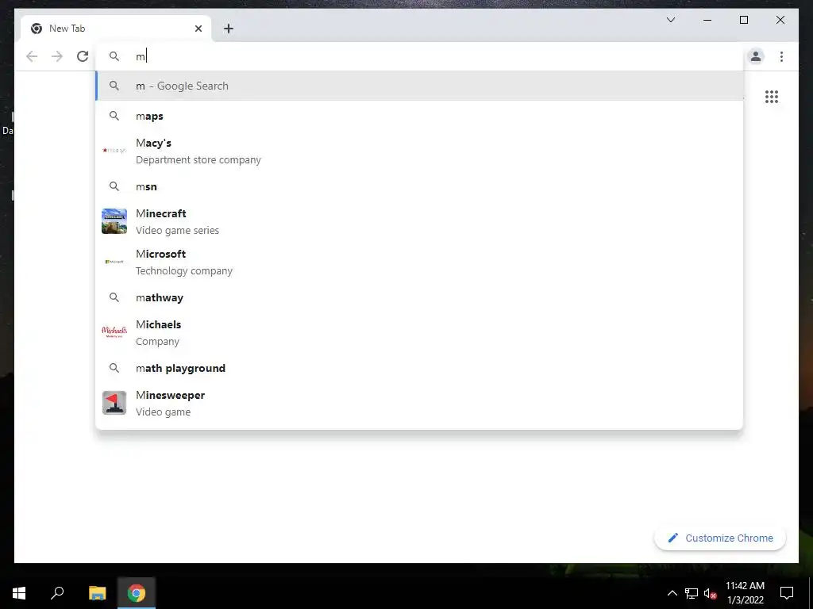Viewport: 813px width, 609px height.
Task: Select 'm - Google Search' suggestion
Action: click(419, 86)
